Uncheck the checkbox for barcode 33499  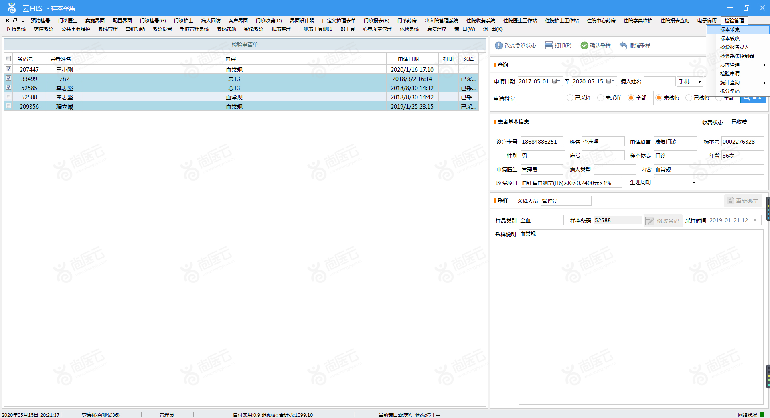(x=8, y=78)
